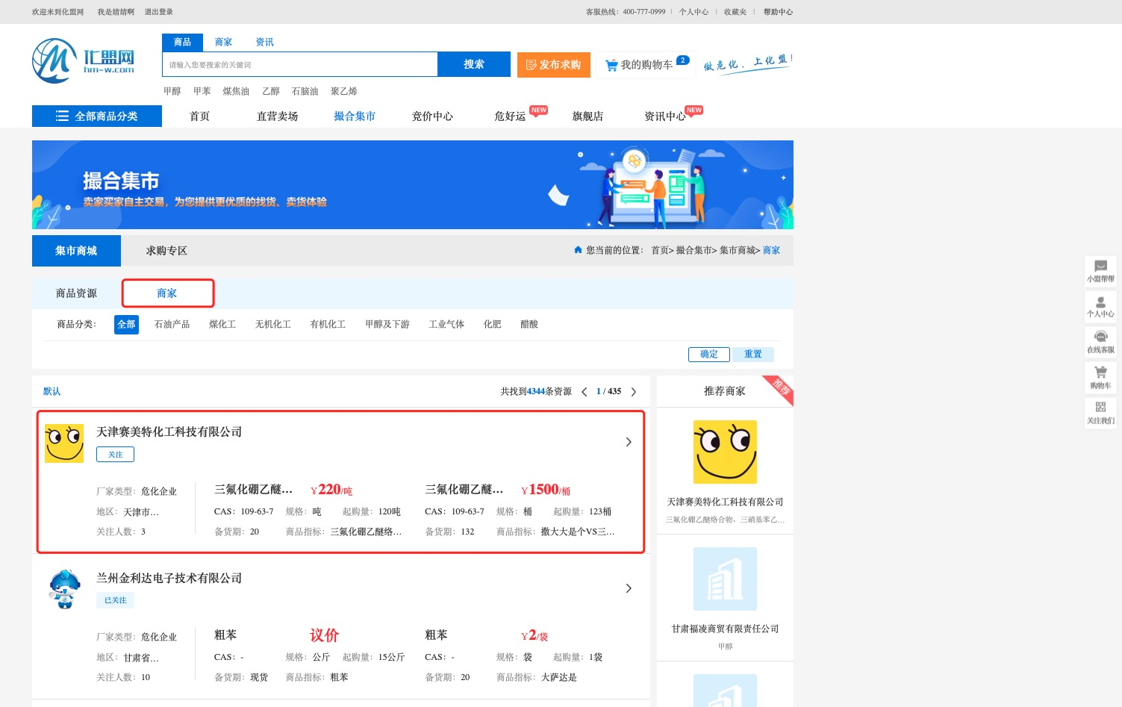Click 天津赛美特化工 smiley avatar in list
This screenshot has width=1122, height=707.
coord(64,443)
